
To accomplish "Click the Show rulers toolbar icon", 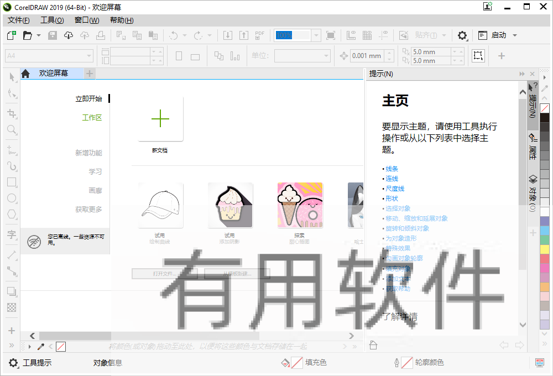I will (351, 35).
